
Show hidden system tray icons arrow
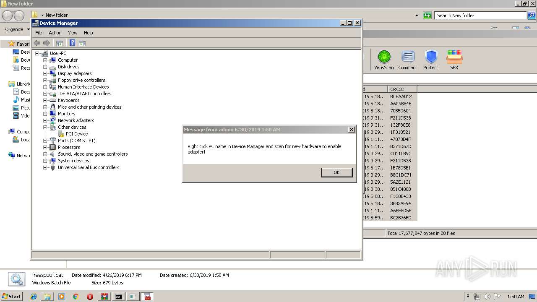468,297
